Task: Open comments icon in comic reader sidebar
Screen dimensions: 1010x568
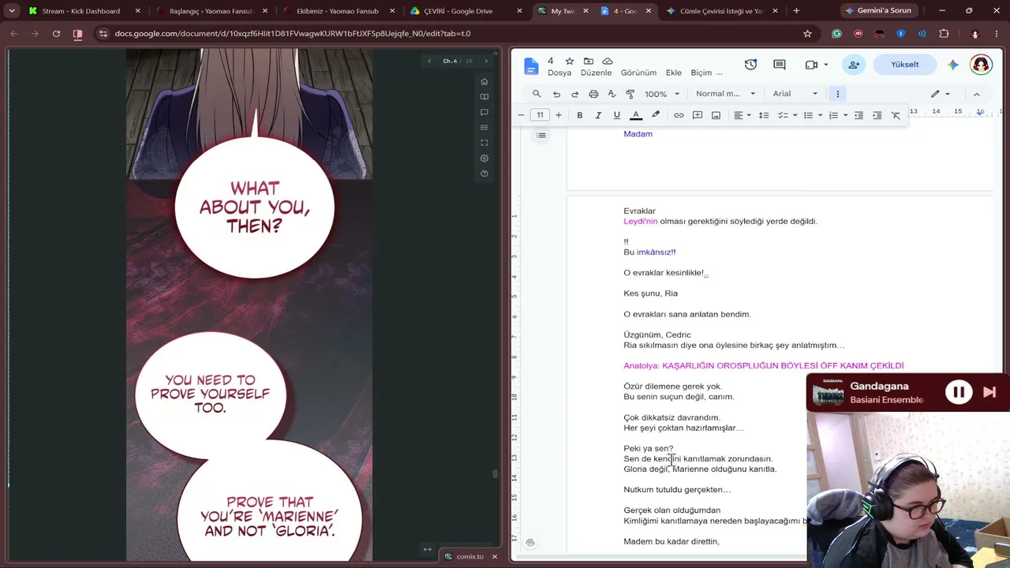Action: 484,112
